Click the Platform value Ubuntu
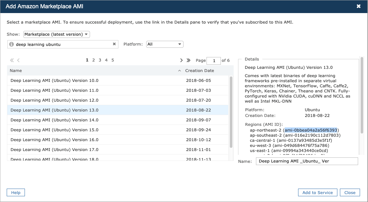This screenshot has height=202, width=368. pyautogui.click(x=312, y=110)
